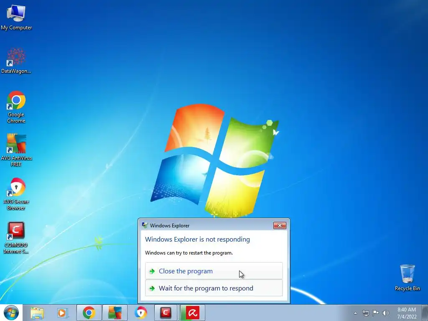Click the Windows Explorer title bar text
This screenshot has width=428, height=321.
pos(170,225)
